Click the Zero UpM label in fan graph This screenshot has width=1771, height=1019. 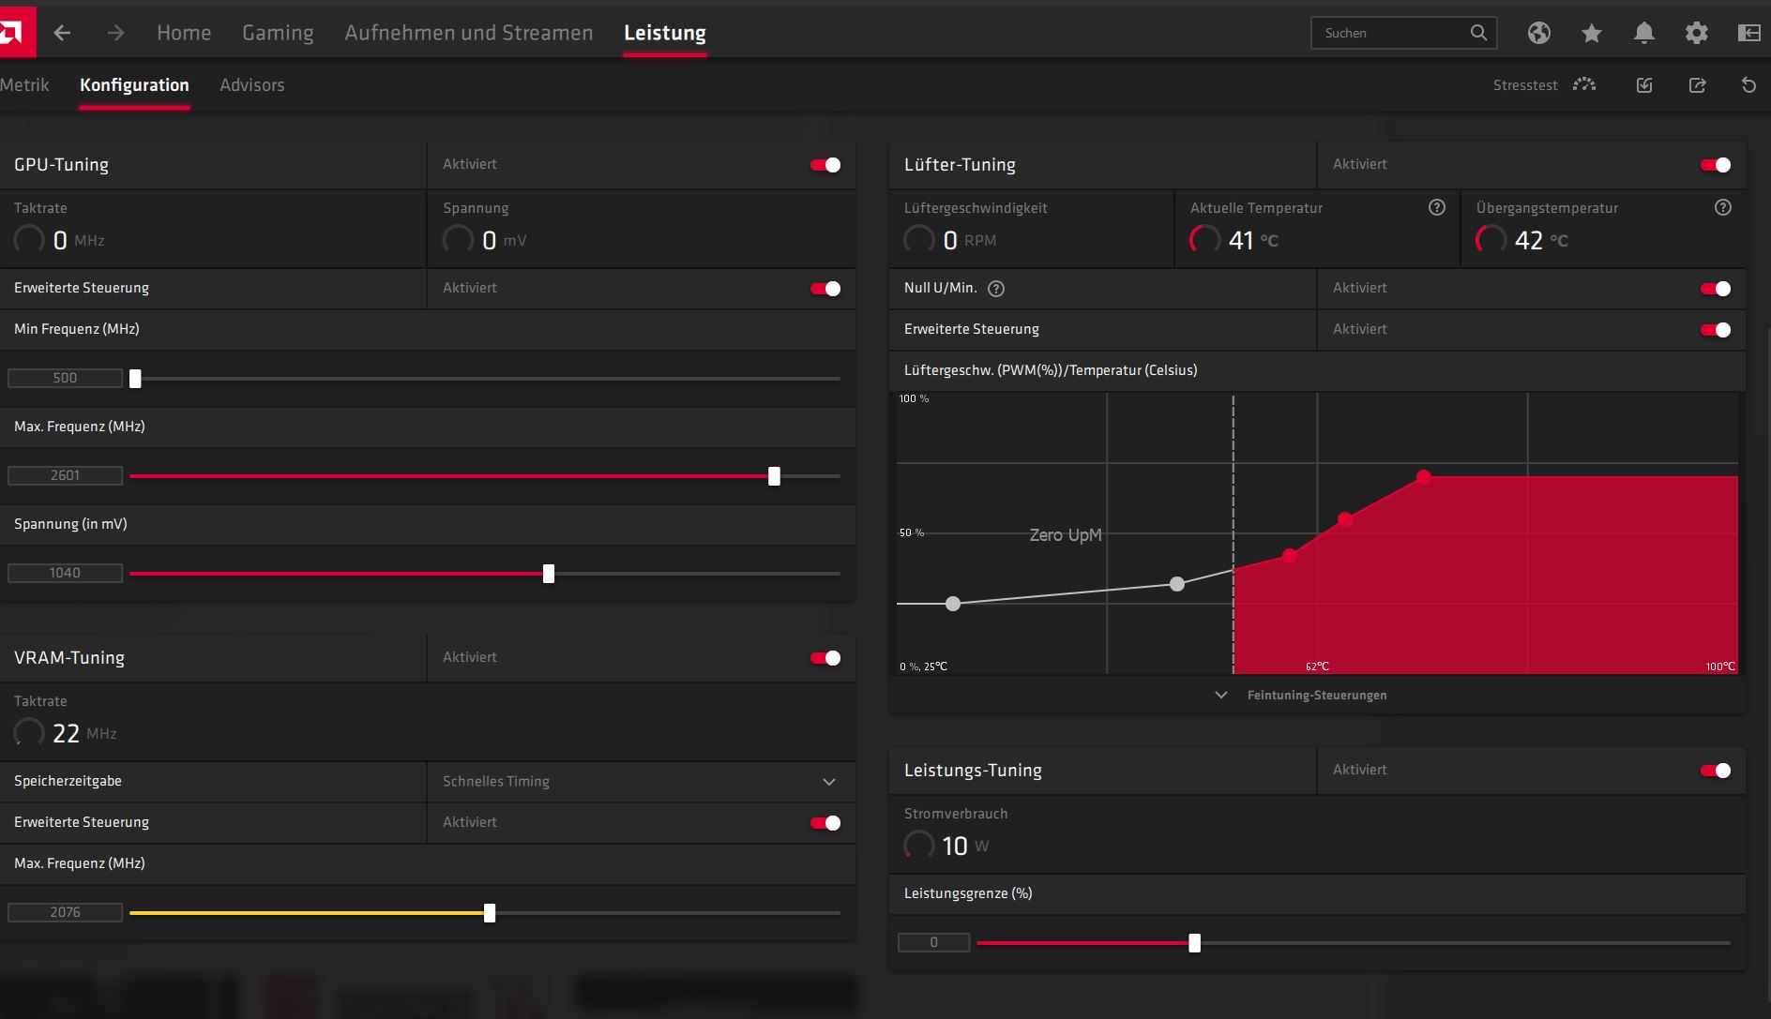click(1066, 535)
